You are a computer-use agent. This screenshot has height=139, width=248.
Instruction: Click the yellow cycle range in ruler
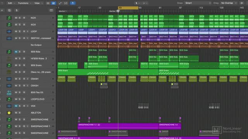(128, 8)
